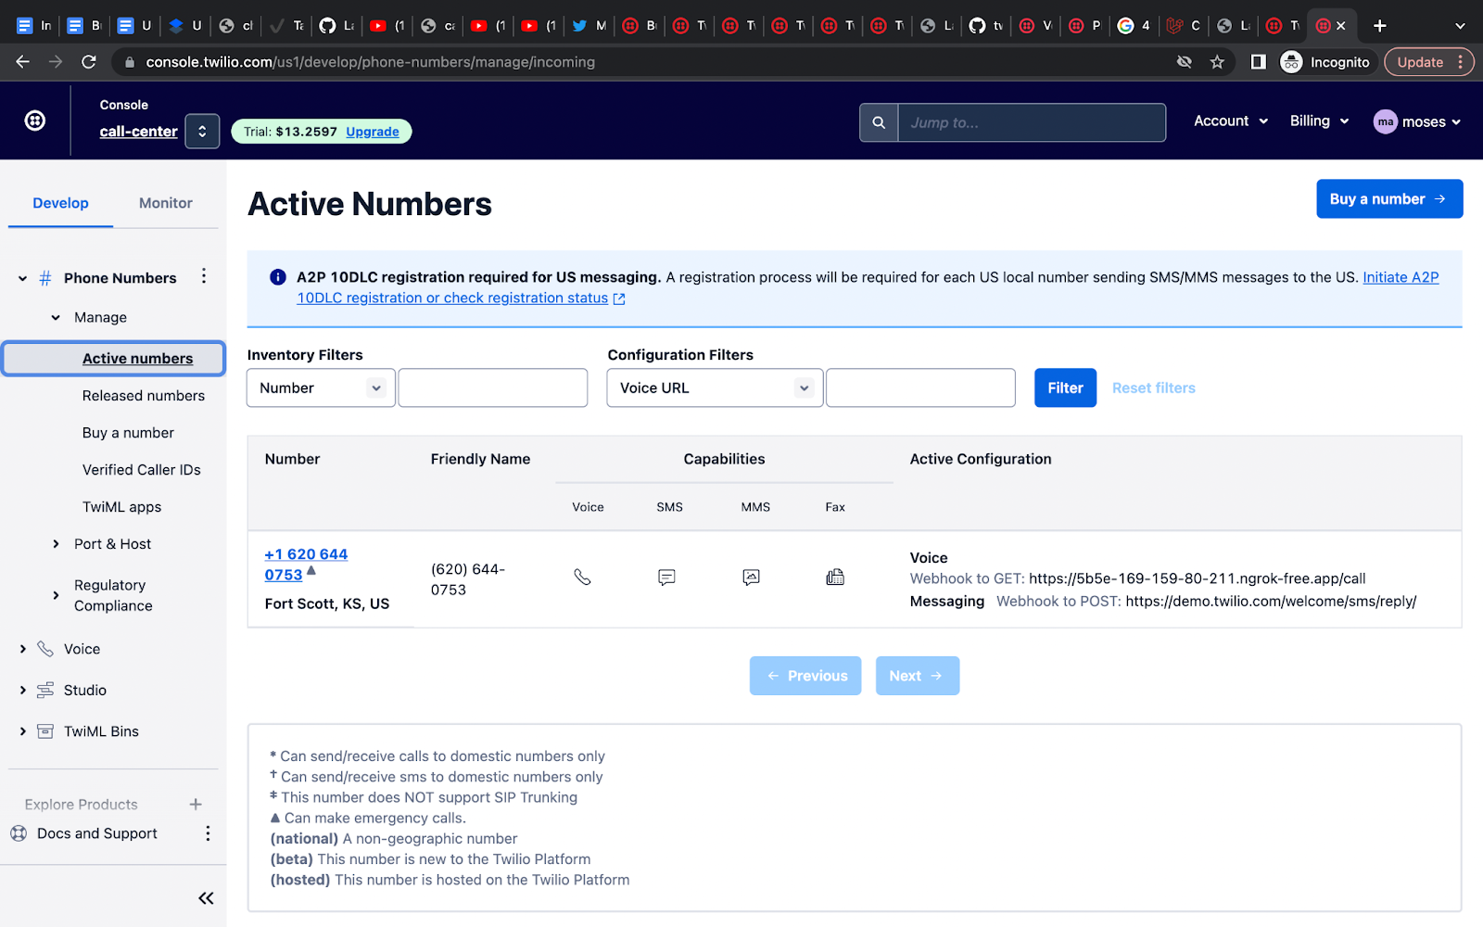Click the tracking protection eye icon
1483x927 pixels.
[1184, 62]
